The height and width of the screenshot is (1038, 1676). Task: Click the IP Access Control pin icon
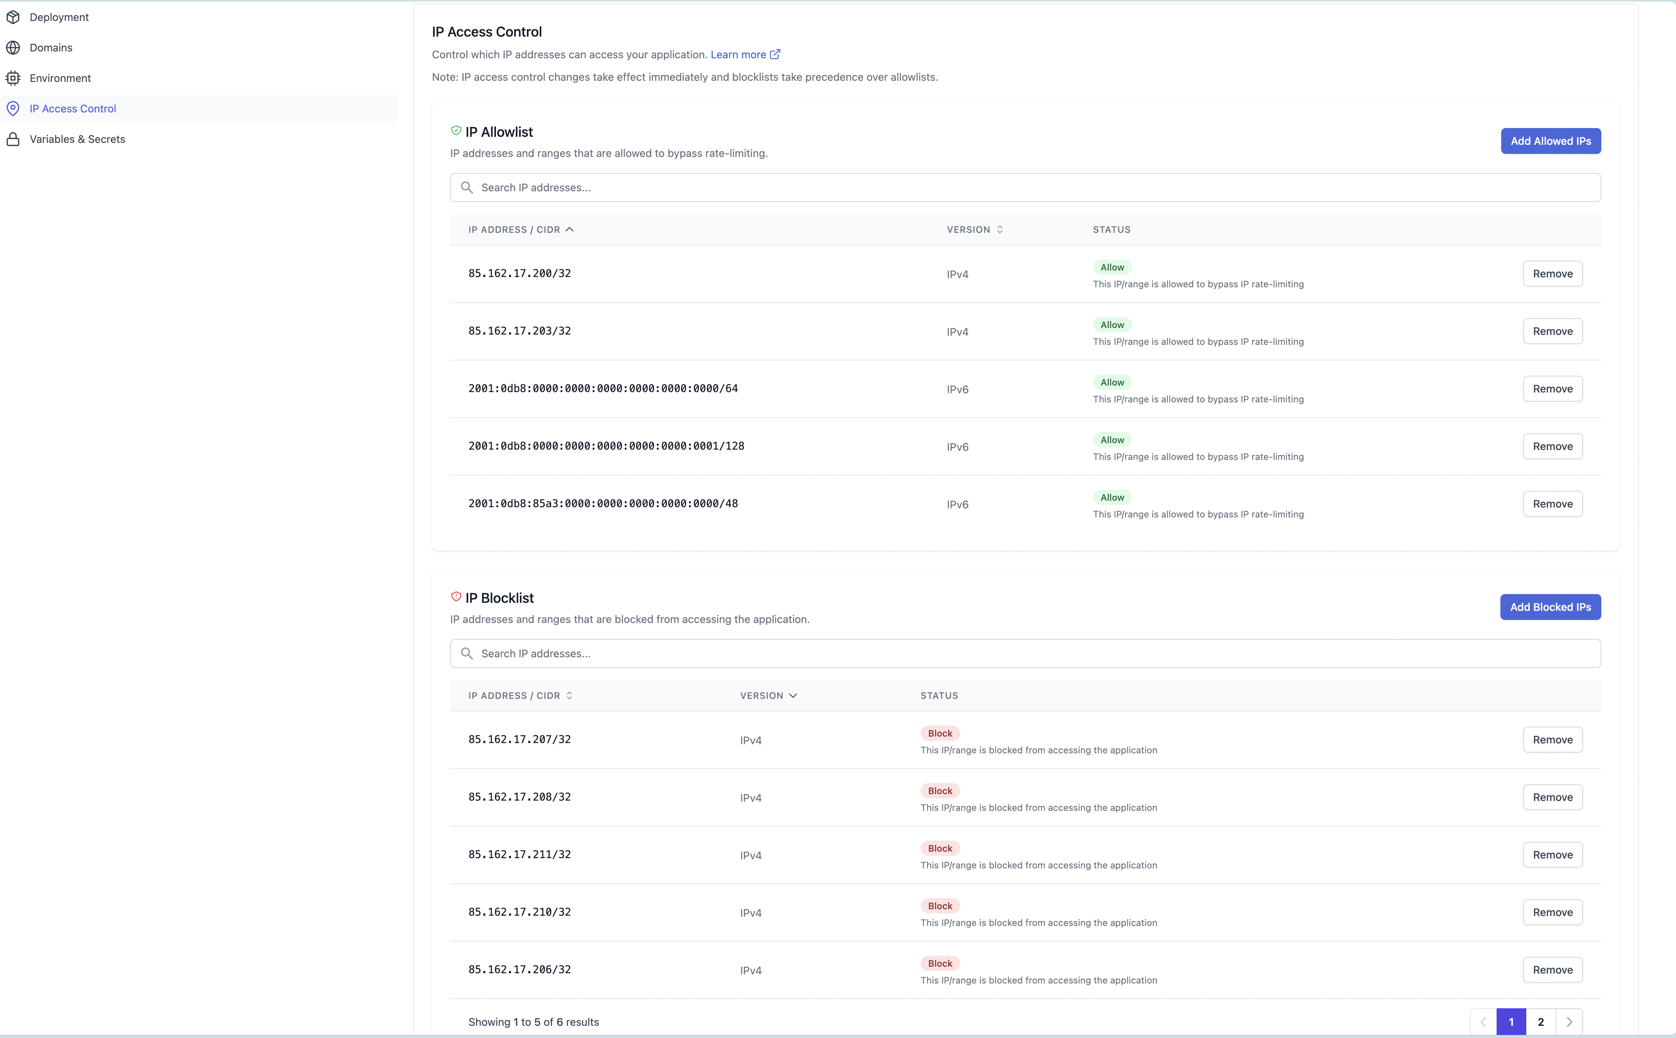[13, 109]
